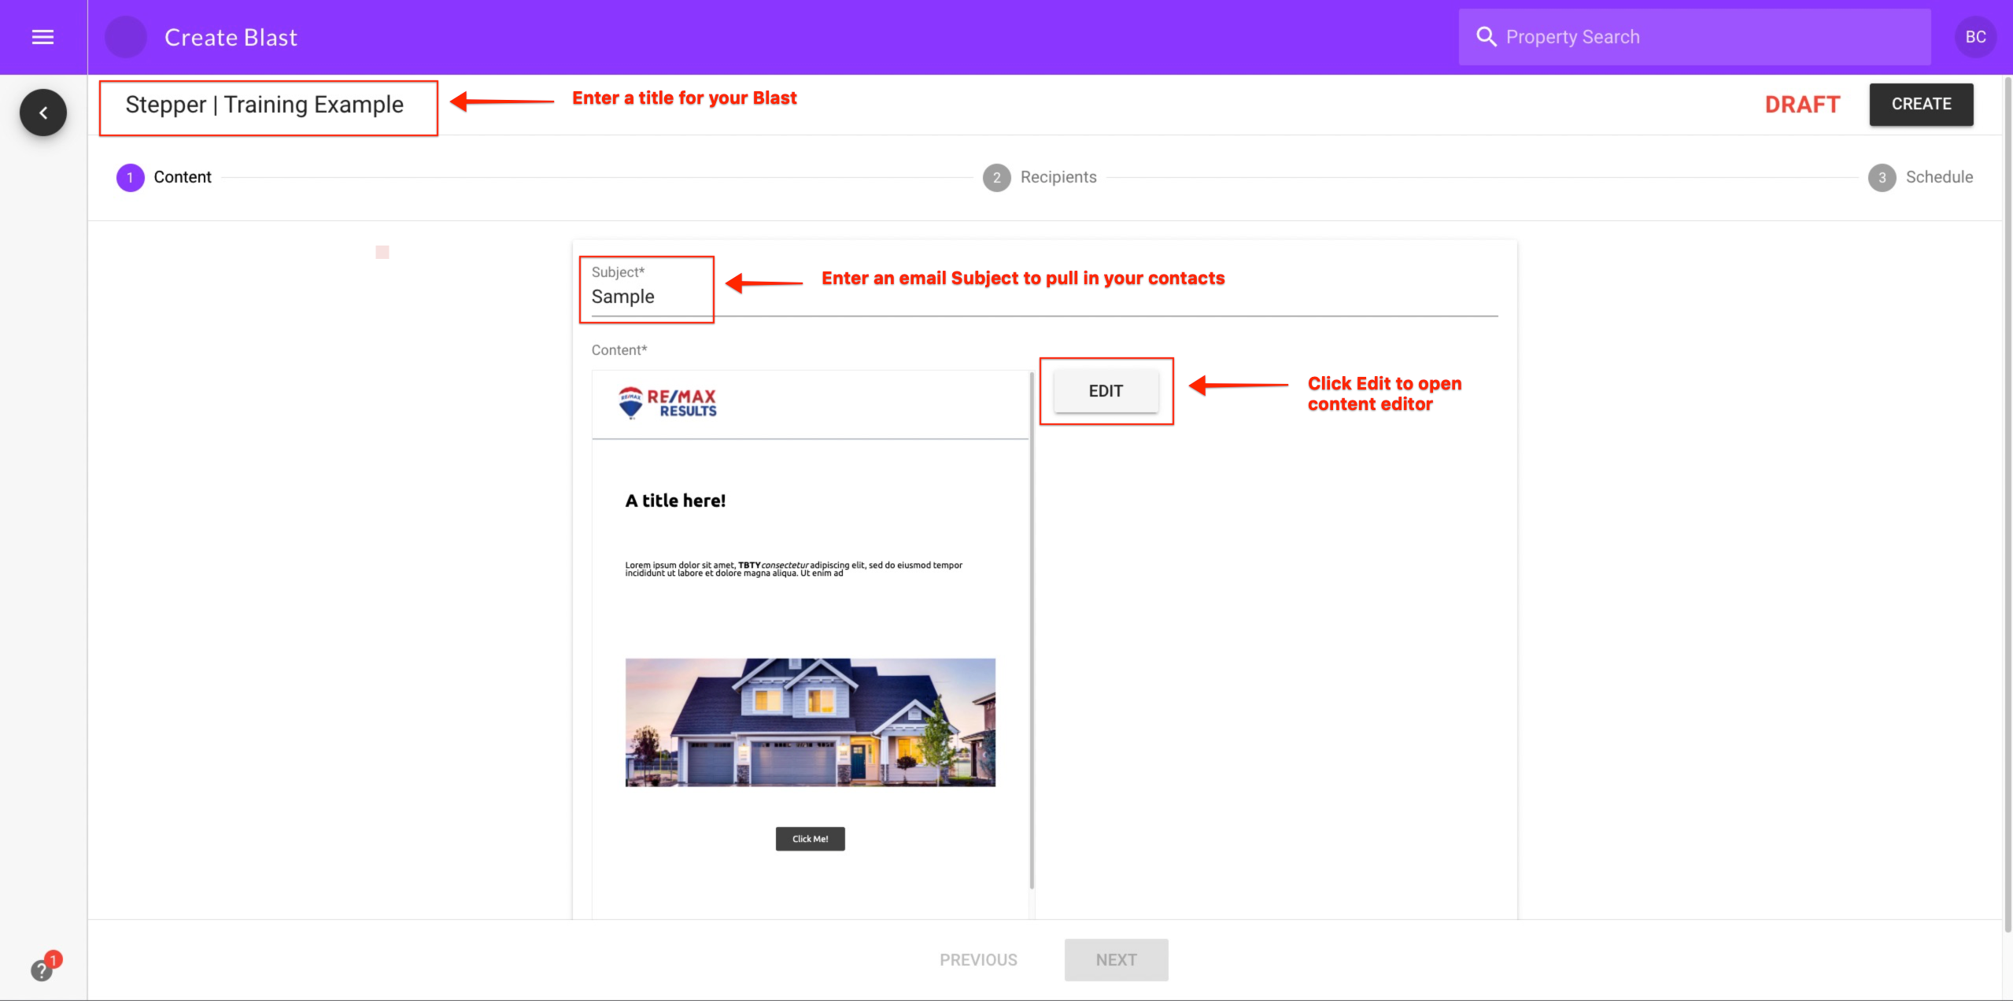Screen dimensions: 2013x1001
Task: Select step 3 Schedule
Action: tap(1921, 178)
